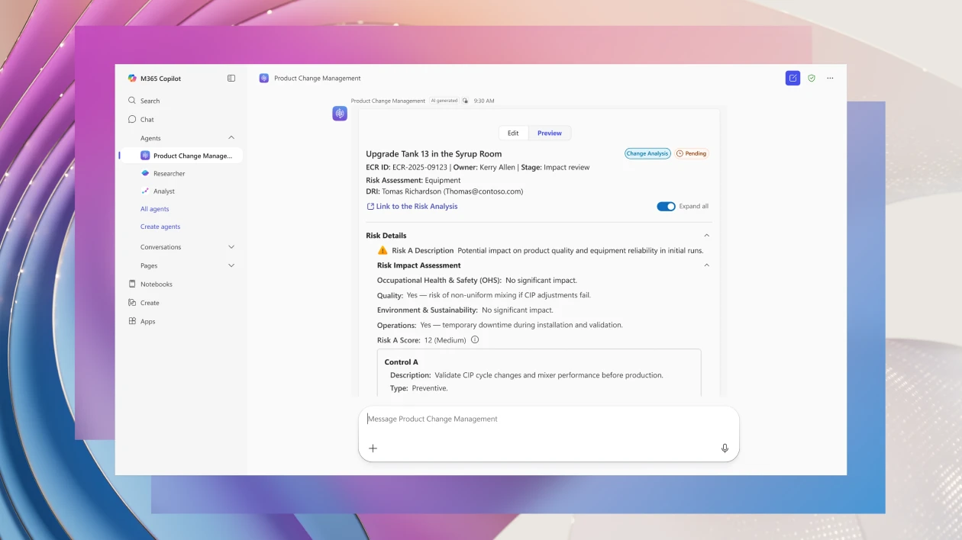This screenshot has width=962, height=540.
Task: Start a new chat with the compose icon
Action: (x=792, y=77)
